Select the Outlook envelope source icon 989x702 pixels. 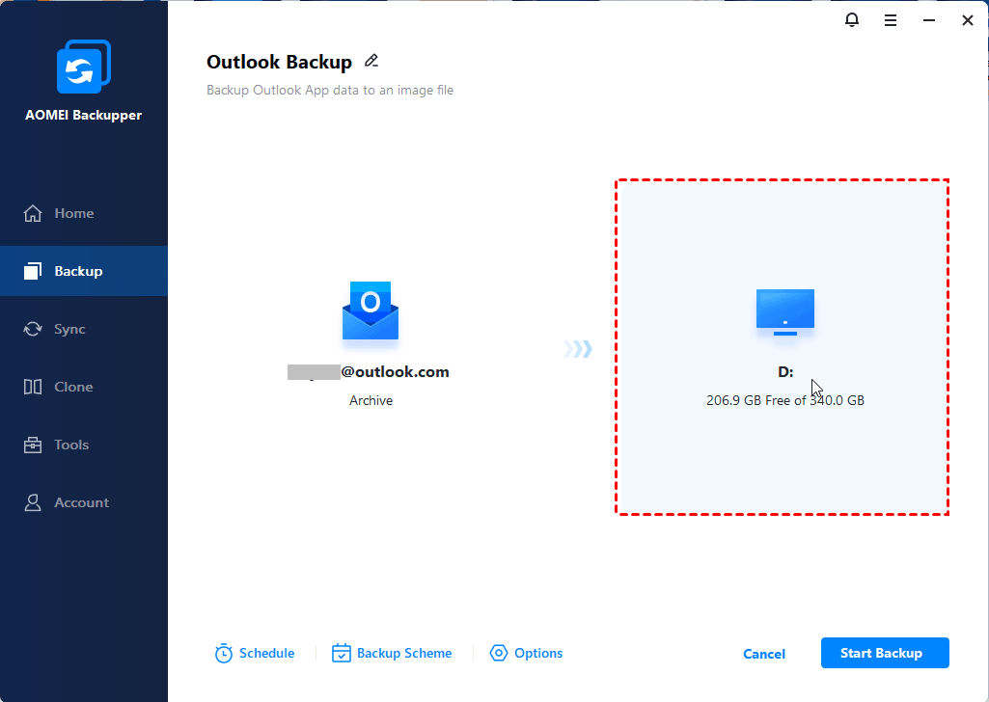[371, 310]
